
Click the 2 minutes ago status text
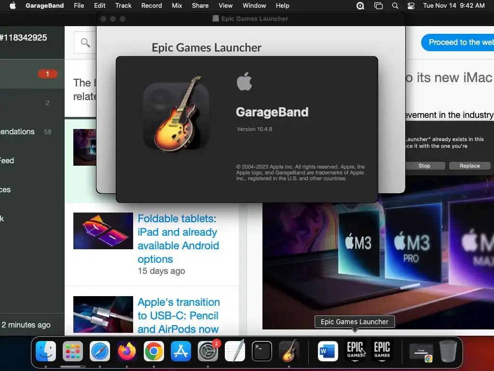pyautogui.click(x=26, y=325)
